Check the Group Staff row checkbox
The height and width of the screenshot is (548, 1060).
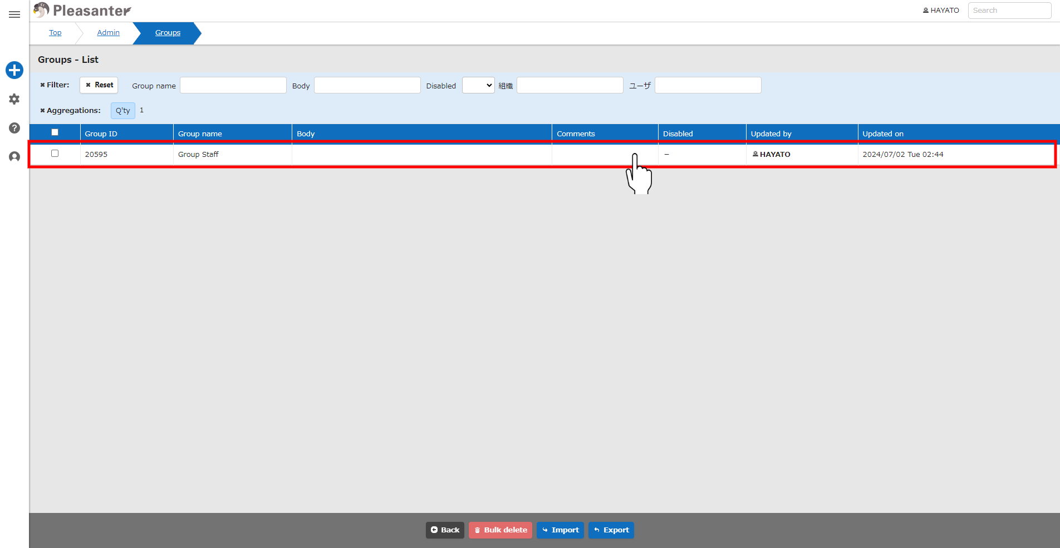[x=55, y=154]
